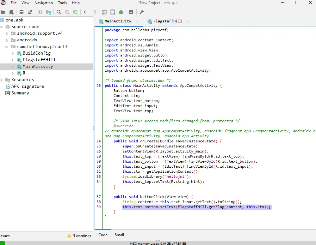Select the Source code row in the tree
Screen dimensions: 316x245
pos(25,27)
